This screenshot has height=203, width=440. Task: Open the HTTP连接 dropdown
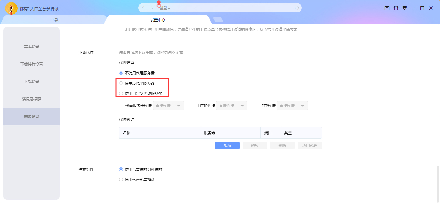[231, 106]
